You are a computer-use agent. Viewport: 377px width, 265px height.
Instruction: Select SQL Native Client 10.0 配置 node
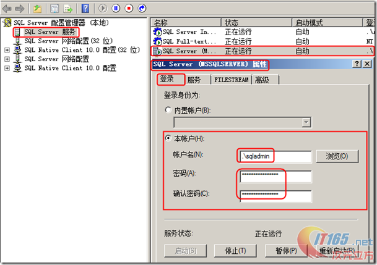70,68
